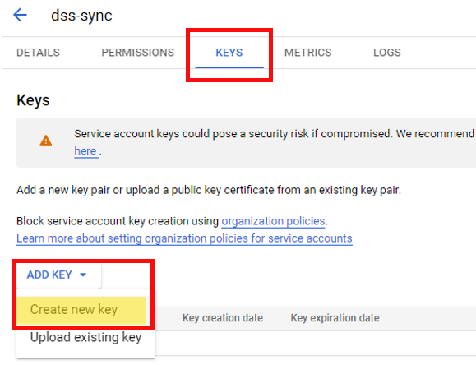The width and height of the screenshot is (476, 365).
Task: Open the PERMISSIONS tab
Action: click(138, 53)
